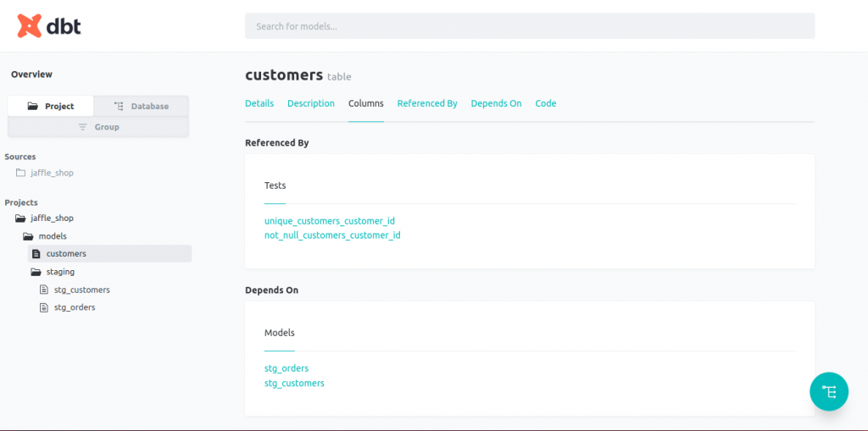868x431 pixels.
Task: Select the Project view tab
Action: coord(51,106)
